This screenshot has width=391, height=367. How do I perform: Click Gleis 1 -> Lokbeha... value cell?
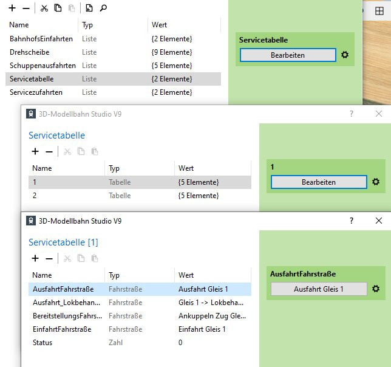click(211, 303)
